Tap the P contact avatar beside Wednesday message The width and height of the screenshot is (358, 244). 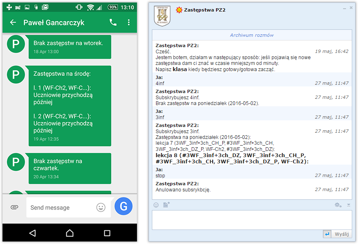(16, 74)
